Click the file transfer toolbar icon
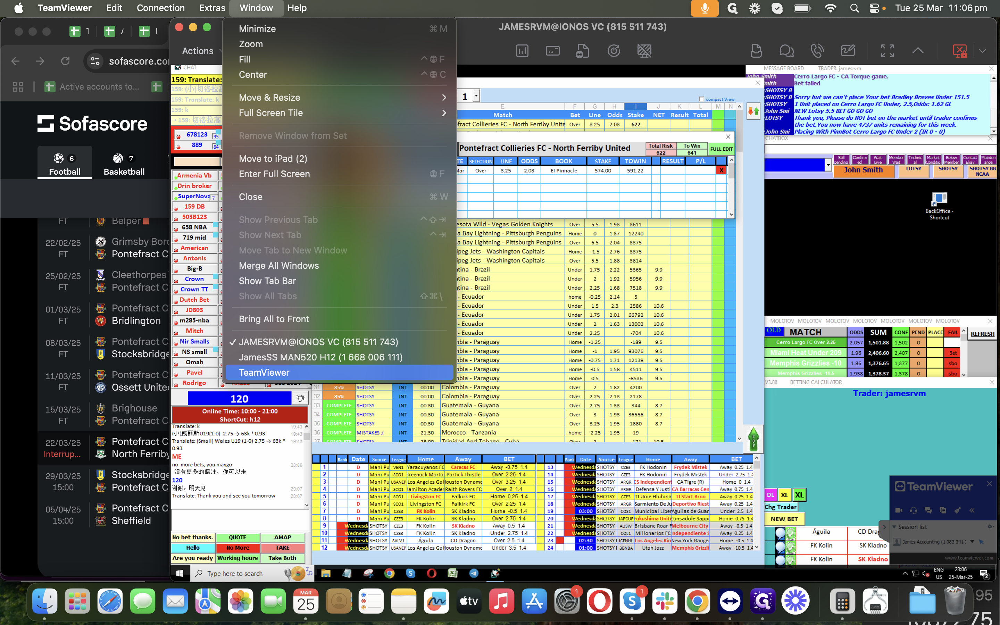This screenshot has width=1000, height=625. pos(582,51)
